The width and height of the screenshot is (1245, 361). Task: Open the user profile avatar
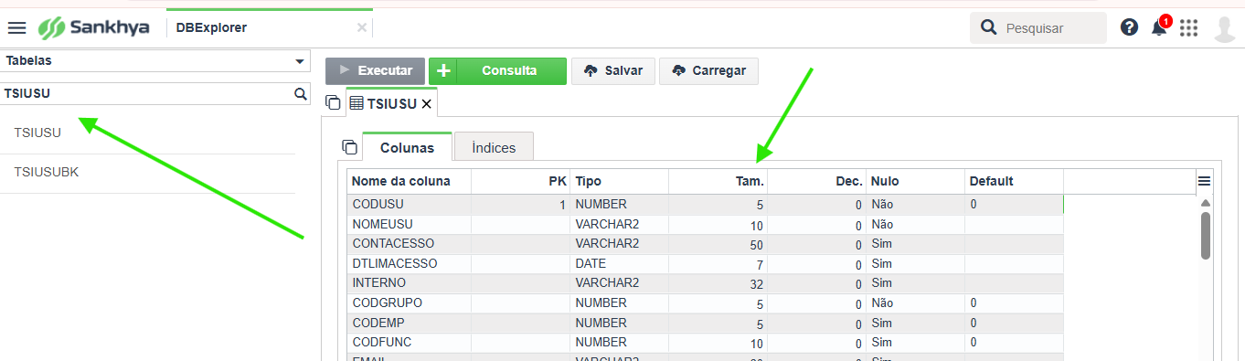[x=1225, y=28]
